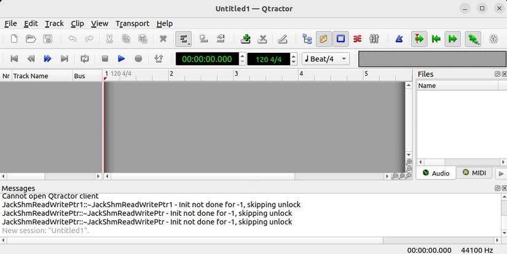
Task: Click the Panic icon at the toolbar end
Action: [x=493, y=39]
